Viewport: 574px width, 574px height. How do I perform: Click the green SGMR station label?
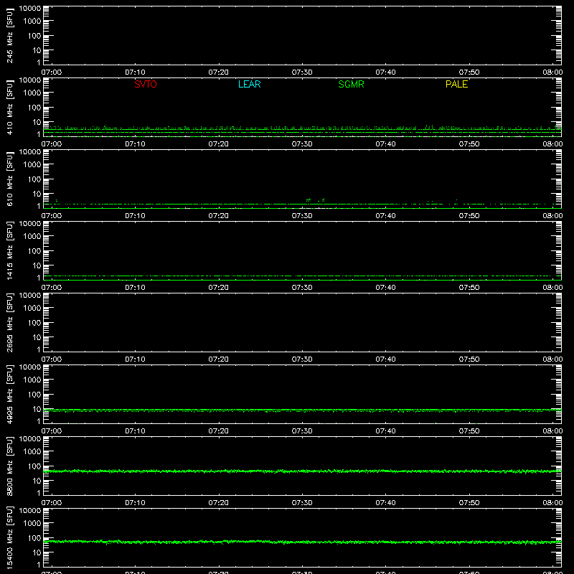[351, 84]
